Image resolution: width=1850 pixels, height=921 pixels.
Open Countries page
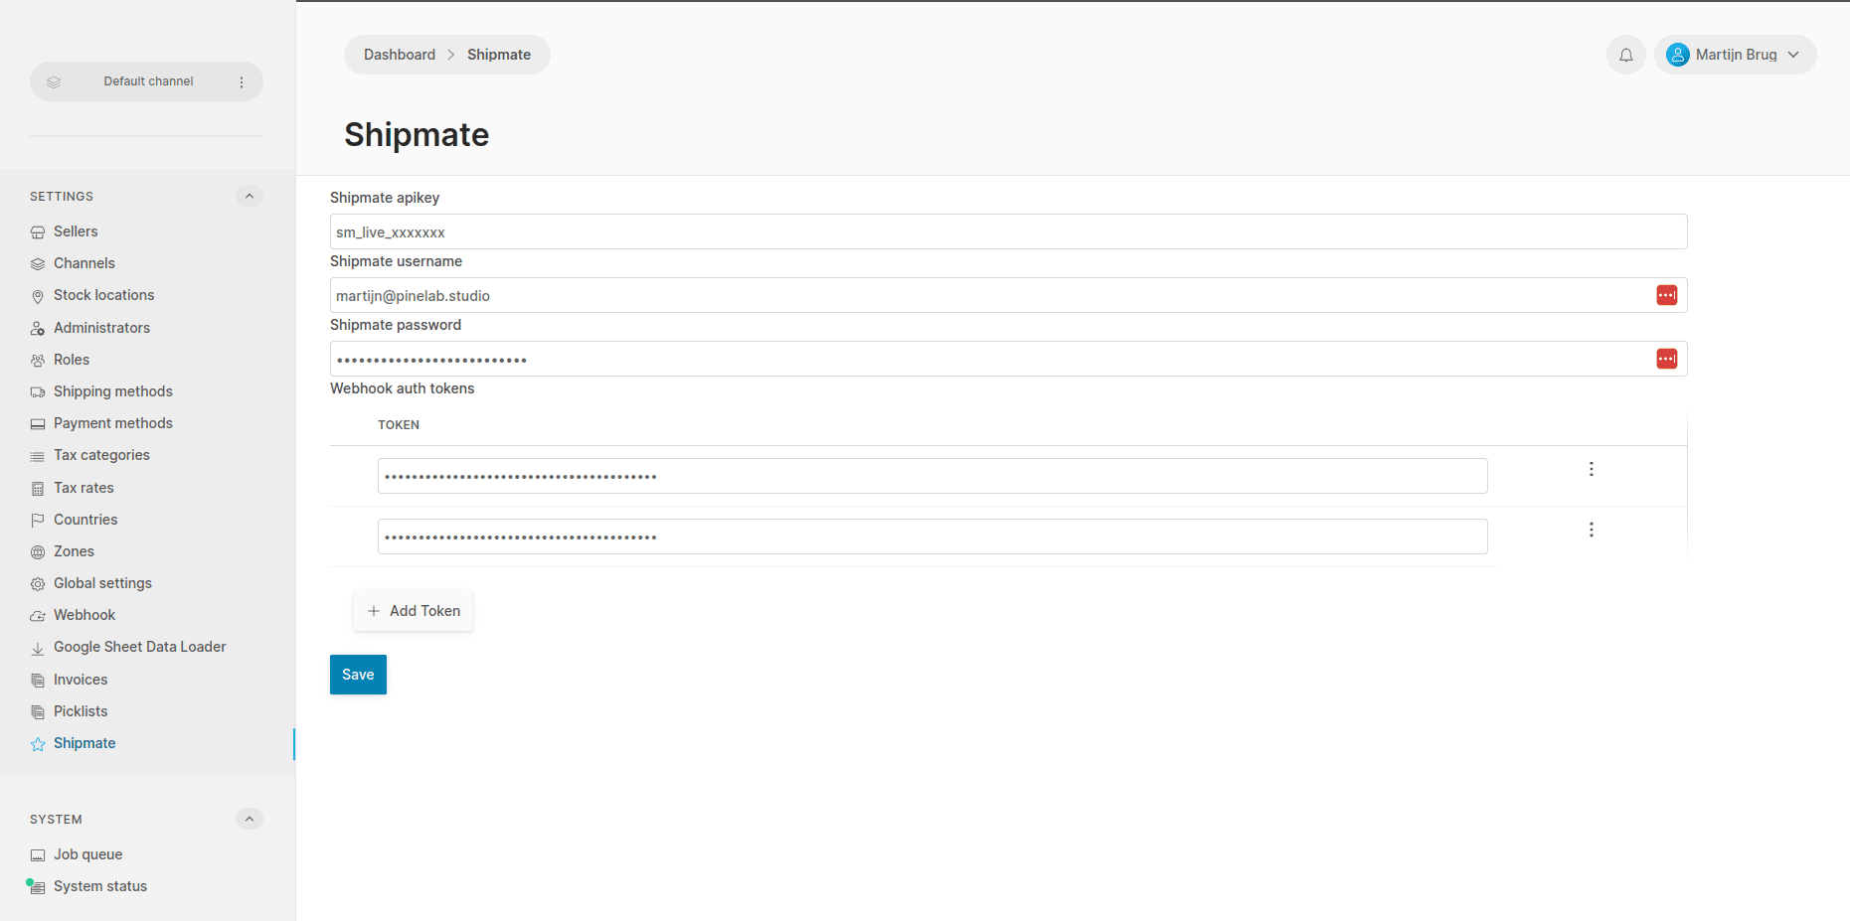coord(85,520)
